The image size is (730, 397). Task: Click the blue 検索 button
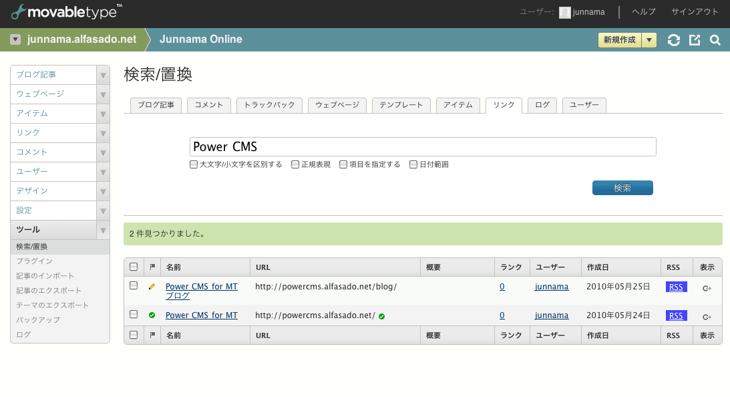click(x=622, y=188)
